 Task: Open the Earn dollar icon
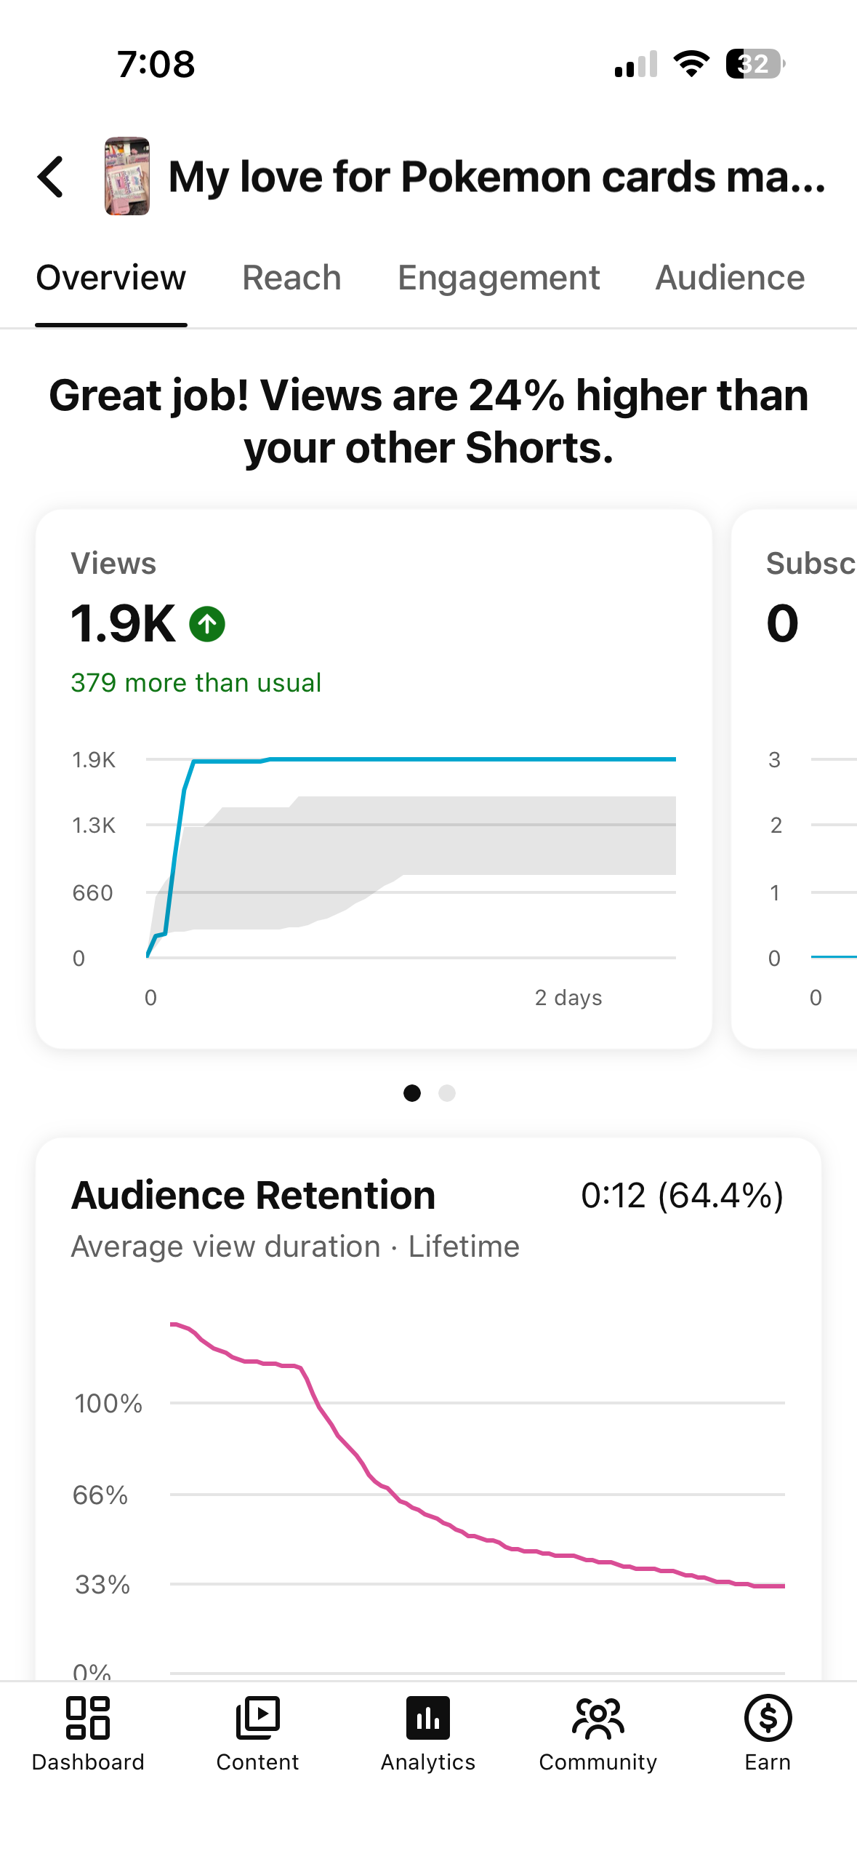[768, 1718]
